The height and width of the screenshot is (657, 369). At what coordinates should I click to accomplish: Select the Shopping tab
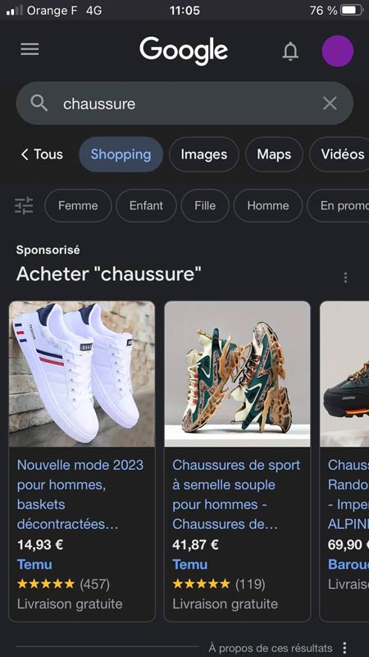coord(121,154)
